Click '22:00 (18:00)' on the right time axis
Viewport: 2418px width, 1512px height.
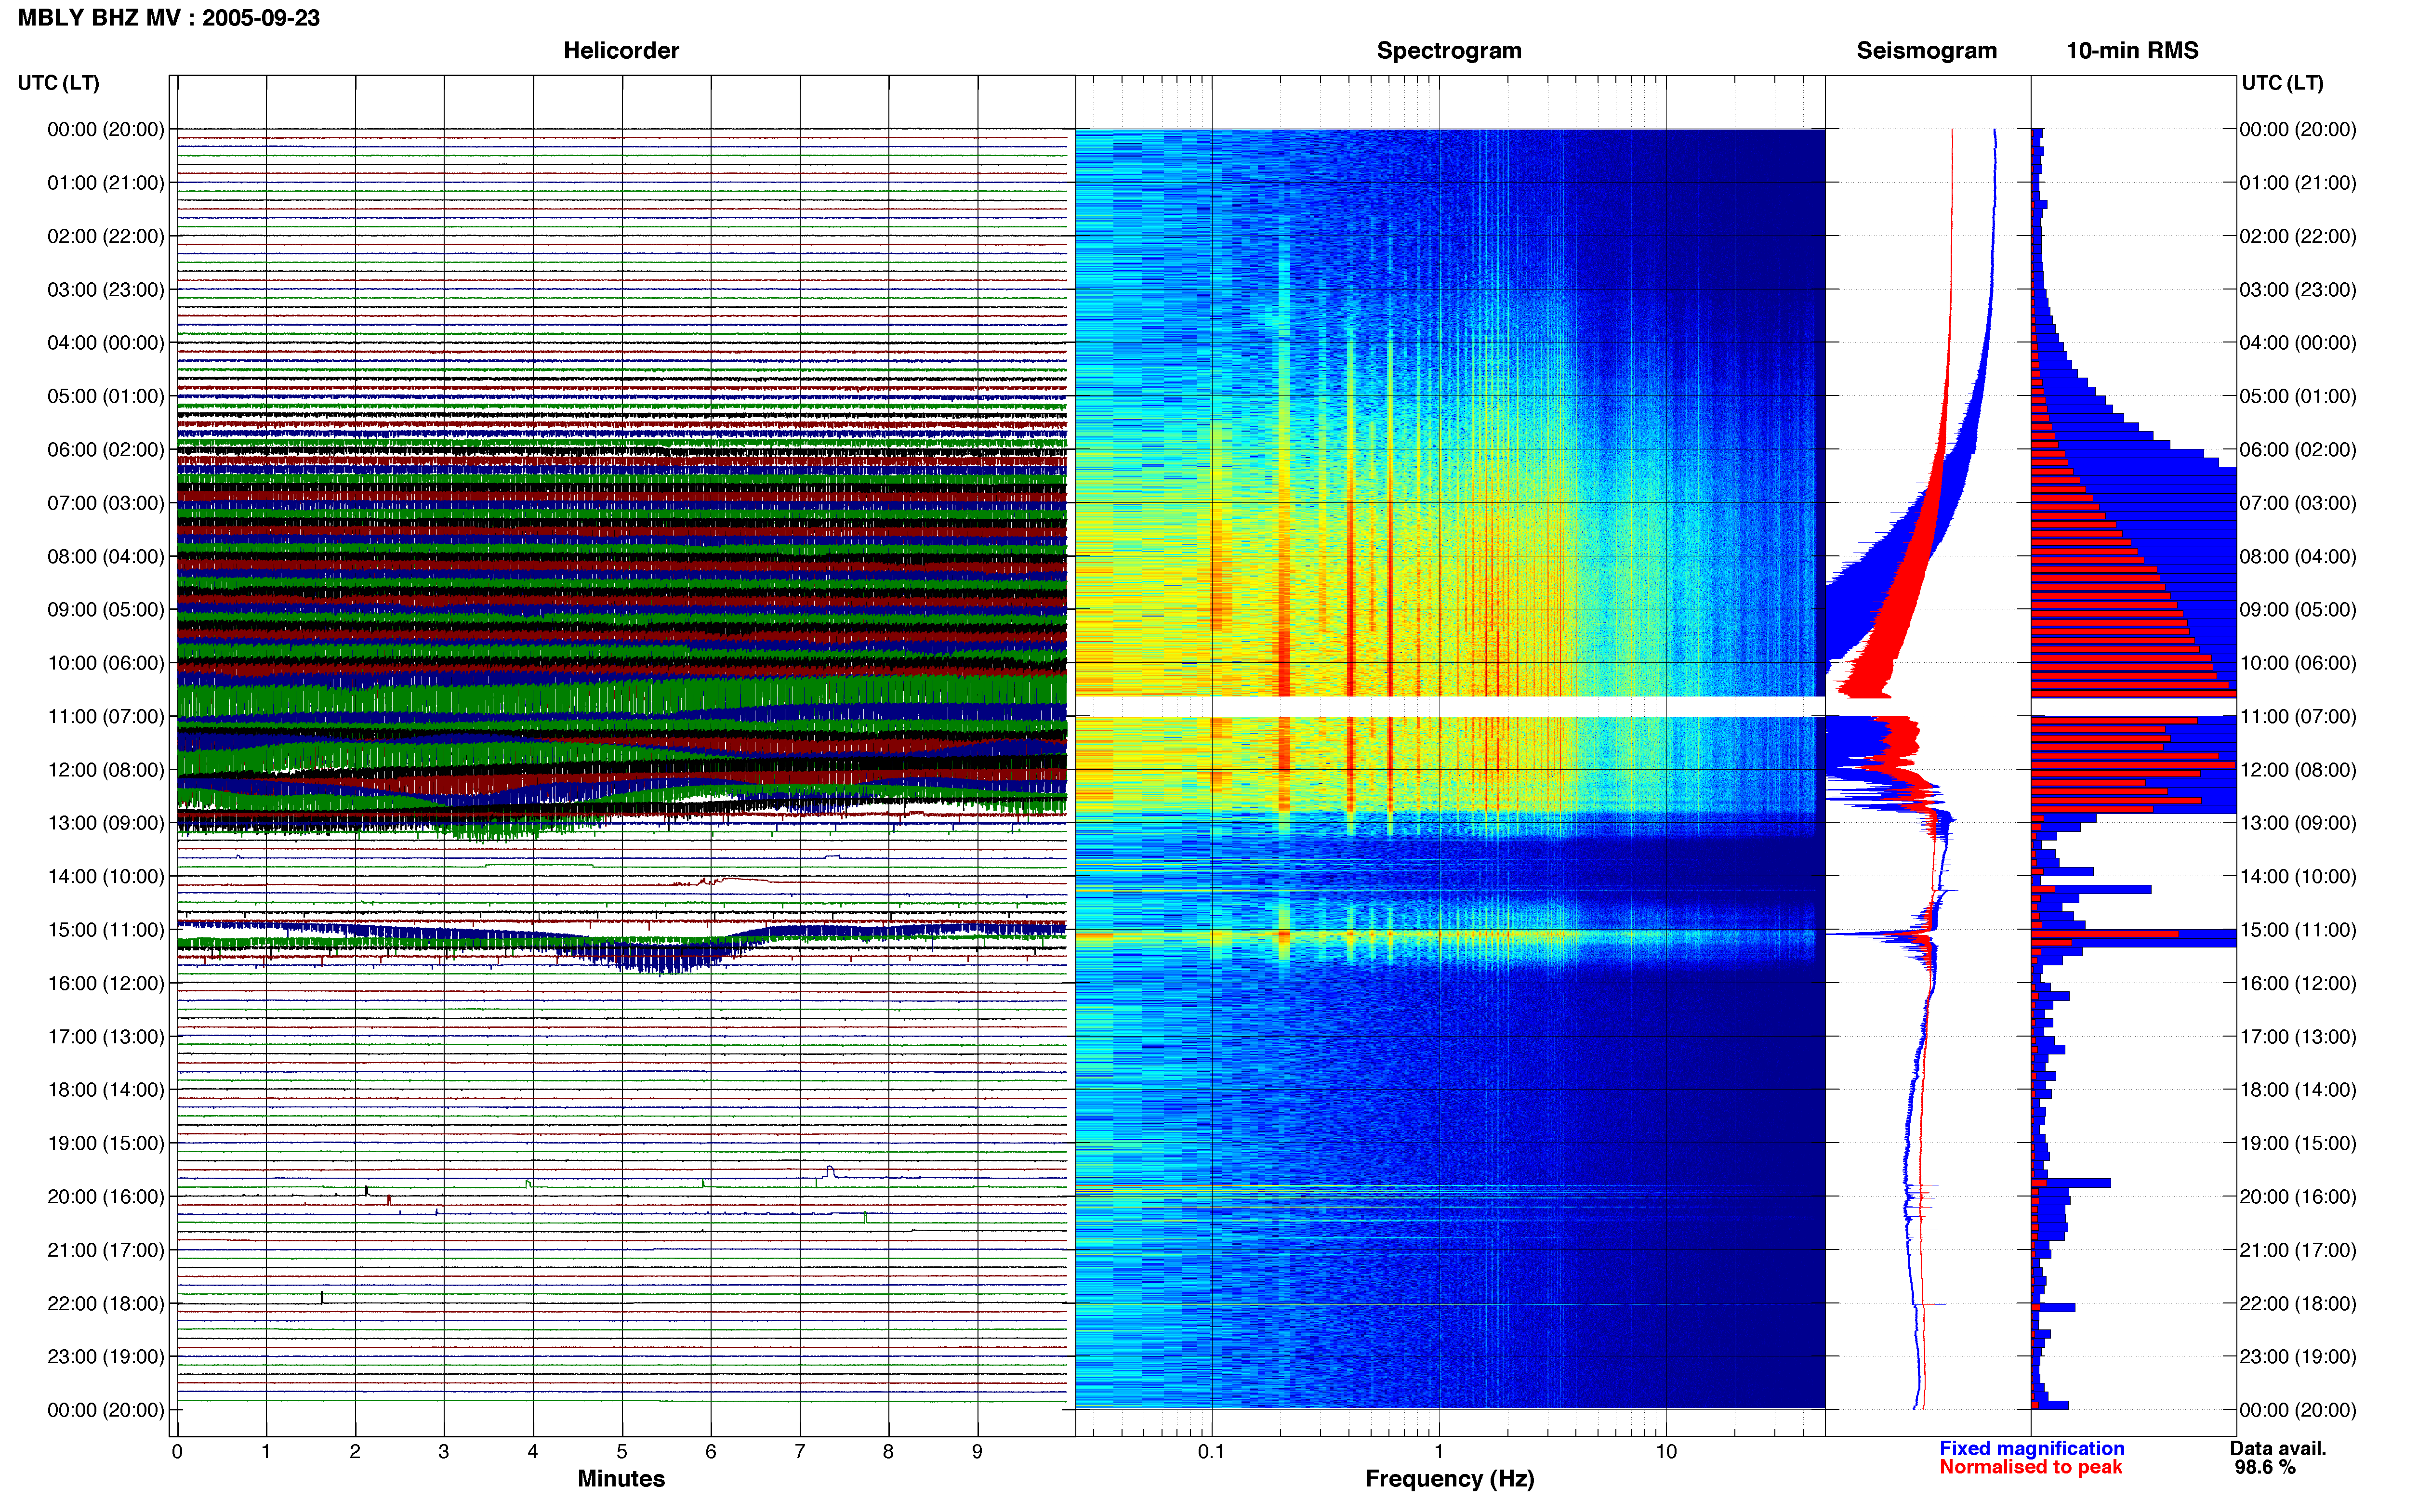coord(2298,1303)
